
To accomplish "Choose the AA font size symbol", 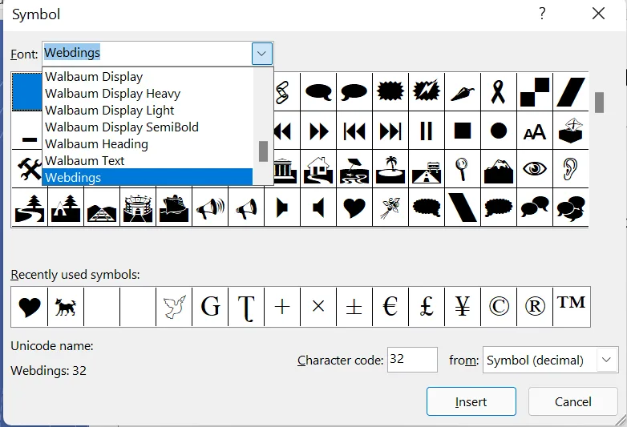I will (x=535, y=131).
